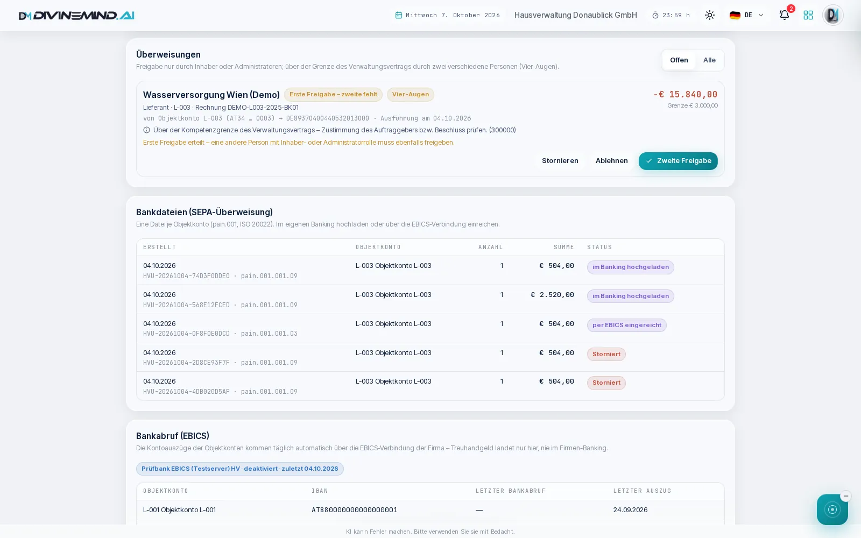Screen dimensions: 861x538
Task: Click the amount -€ 15.840,00
Action: click(685, 95)
